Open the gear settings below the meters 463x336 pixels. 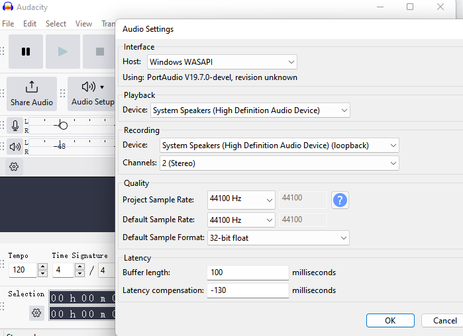14,167
